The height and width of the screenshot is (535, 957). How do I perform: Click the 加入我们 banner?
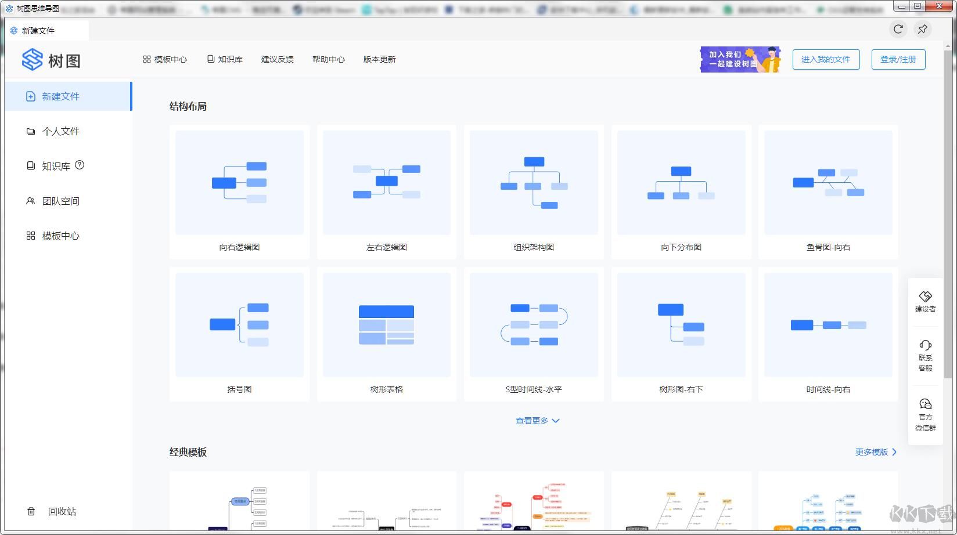point(740,59)
